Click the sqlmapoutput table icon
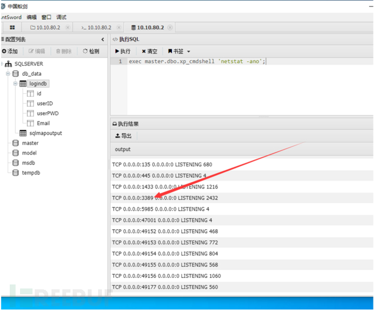This screenshot has width=374, height=311. [23, 133]
